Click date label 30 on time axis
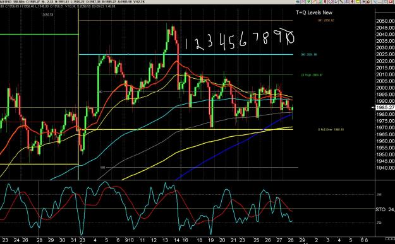 [x=62, y=240]
